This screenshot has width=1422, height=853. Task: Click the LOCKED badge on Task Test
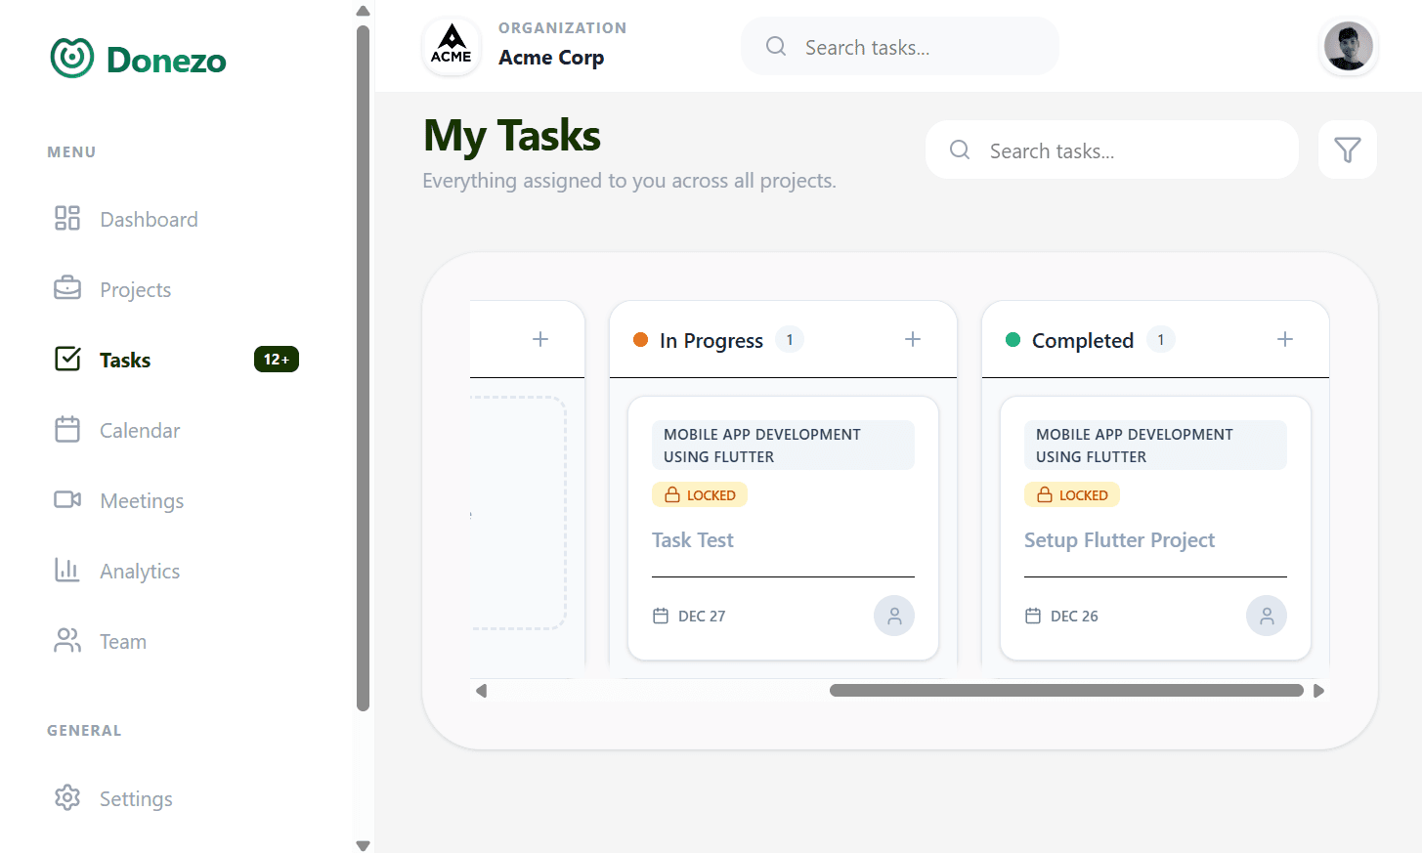tap(700, 494)
